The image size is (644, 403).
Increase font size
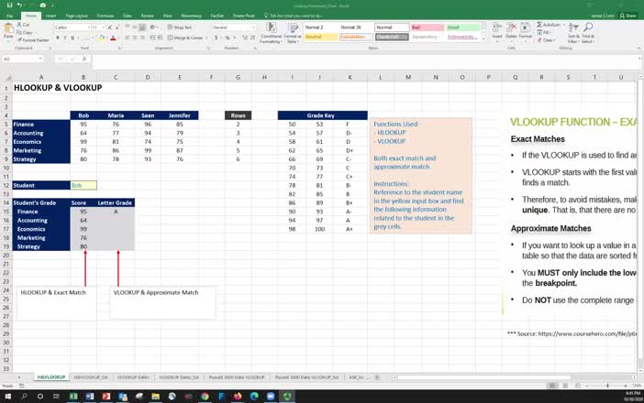pos(110,27)
